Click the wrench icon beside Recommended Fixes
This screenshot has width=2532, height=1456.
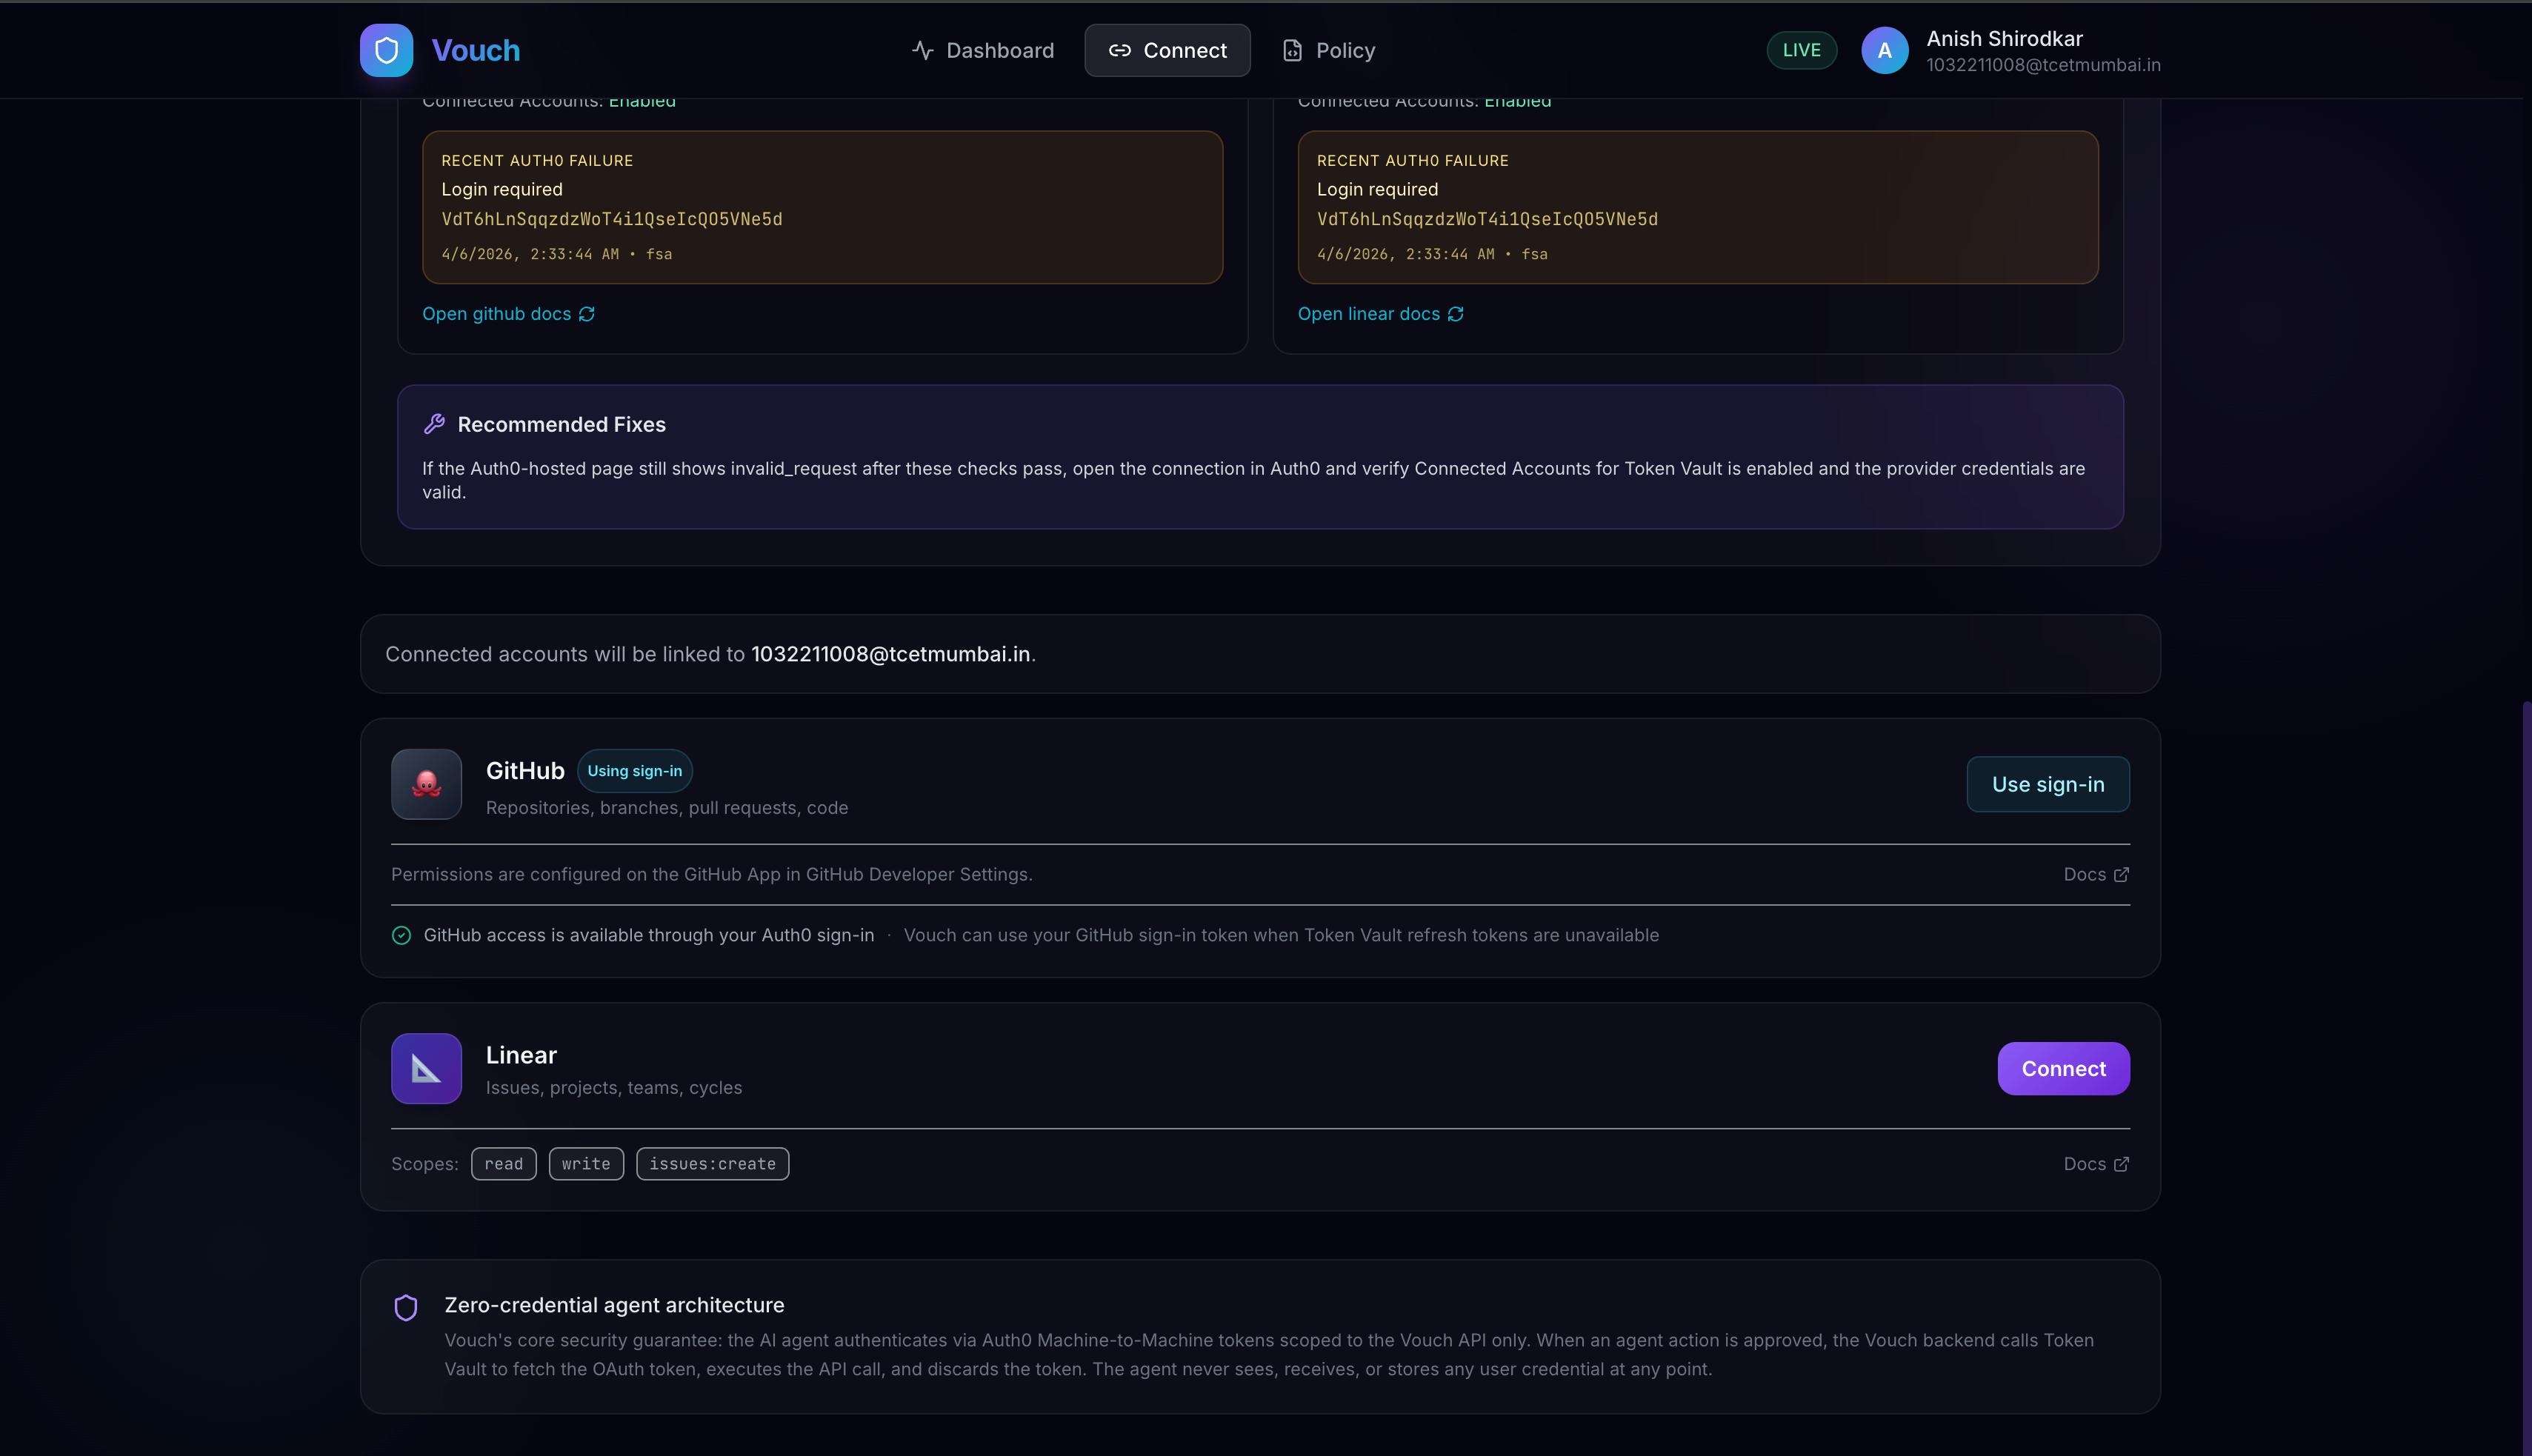tap(434, 424)
